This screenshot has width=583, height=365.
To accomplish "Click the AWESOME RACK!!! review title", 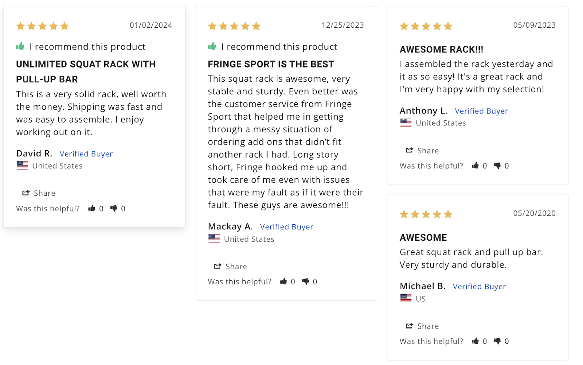I will click(x=441, y=49).
